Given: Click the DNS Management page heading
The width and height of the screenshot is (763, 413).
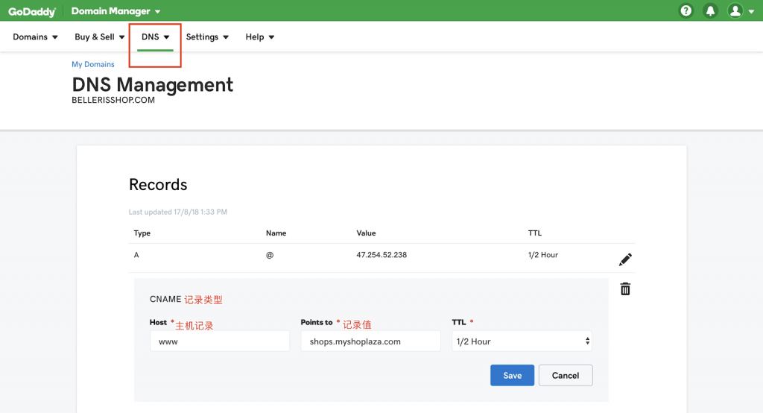Looking at the screenshot, I should (152, 85).
